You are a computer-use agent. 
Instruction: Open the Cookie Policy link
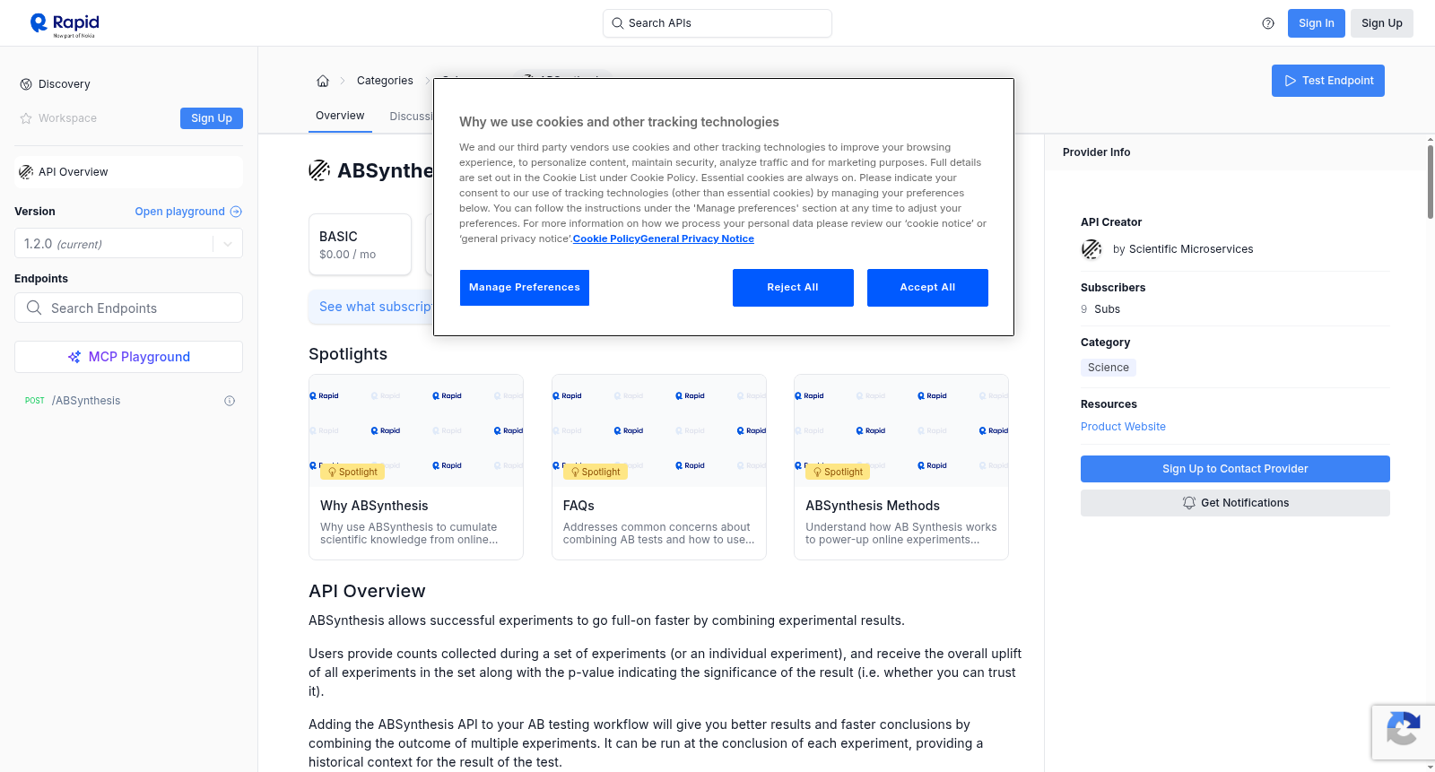[x=606, y=239]
